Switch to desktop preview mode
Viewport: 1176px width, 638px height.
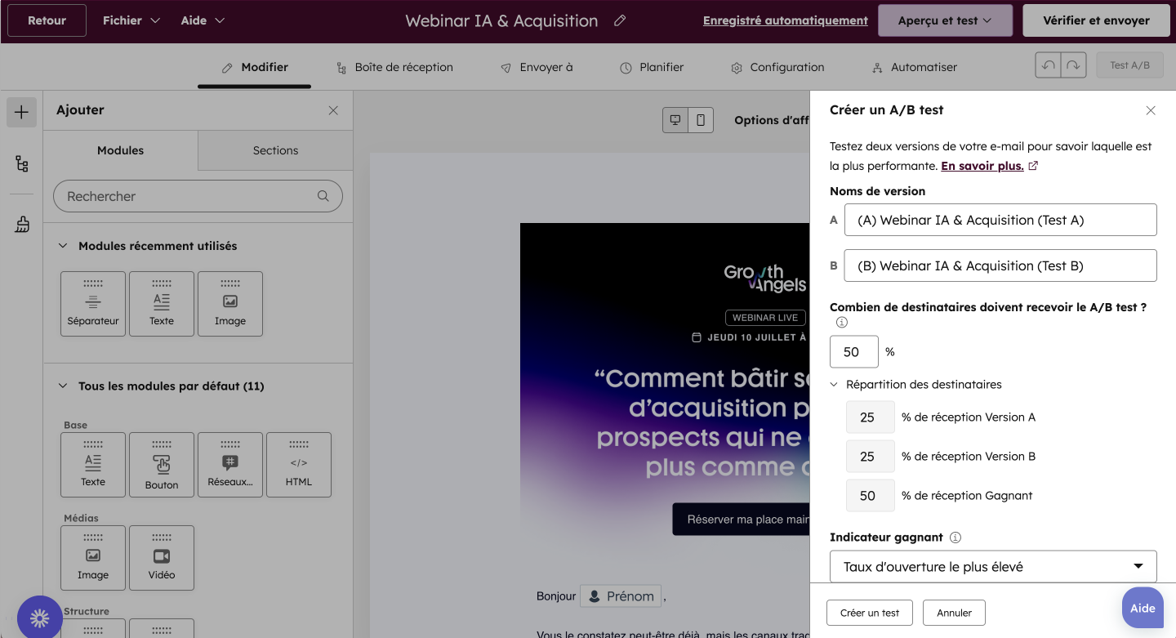tap(675, 119)
